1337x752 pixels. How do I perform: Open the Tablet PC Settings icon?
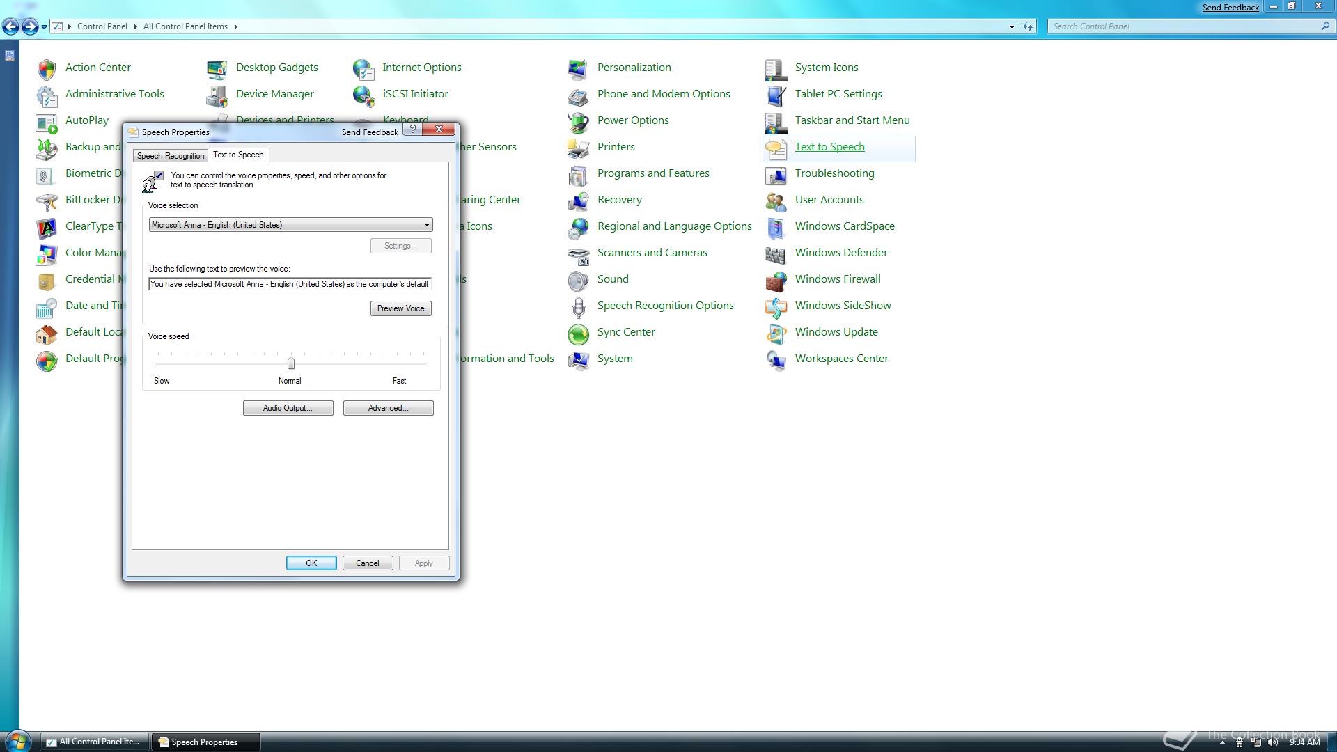[x=776, y=95]
